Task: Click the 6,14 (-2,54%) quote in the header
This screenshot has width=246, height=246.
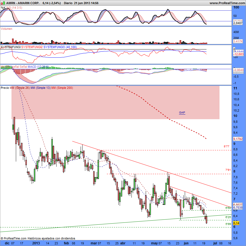Action: (51, 3)
